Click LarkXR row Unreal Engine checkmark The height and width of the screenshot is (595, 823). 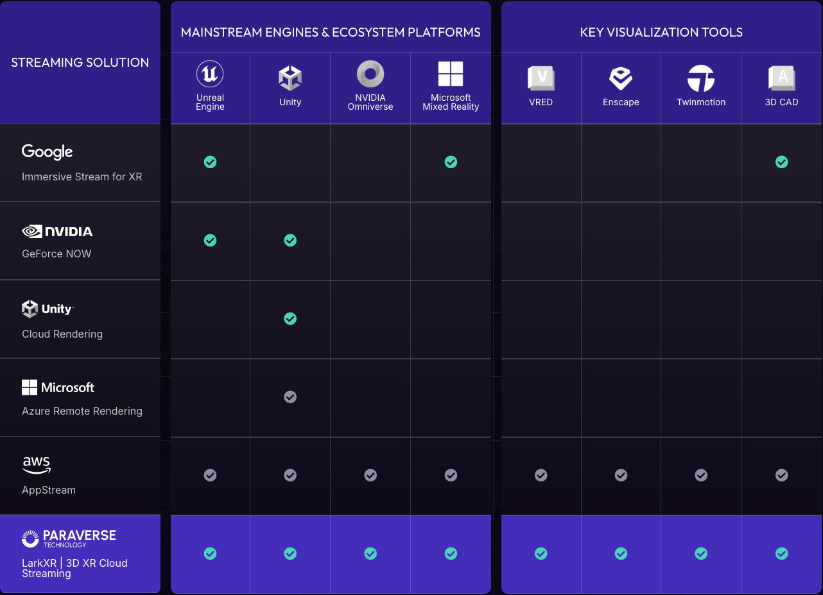click(x=210, y=553)
